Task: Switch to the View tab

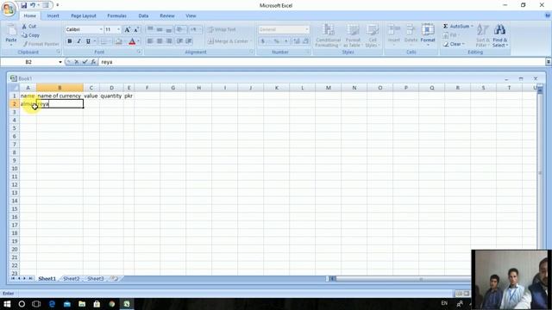Action: click(191, 15)
